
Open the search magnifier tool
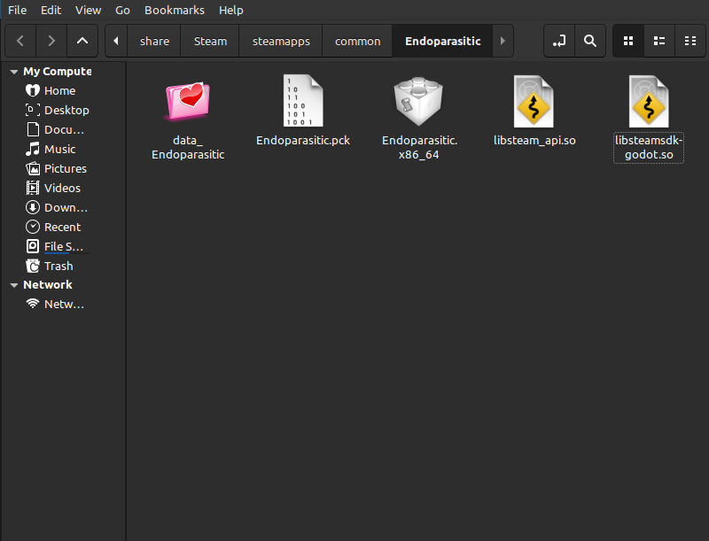tap(590, 41)
